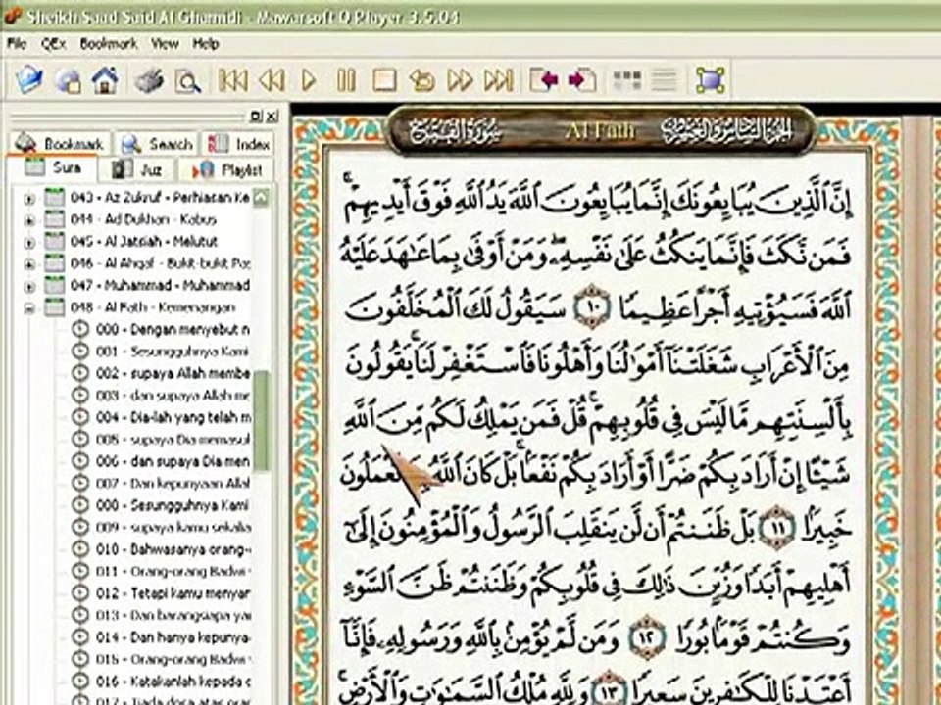The image size is (941, 705).
Task: Select verse 013 - Dan barangsiapa
Action: (x=173, y=616)
